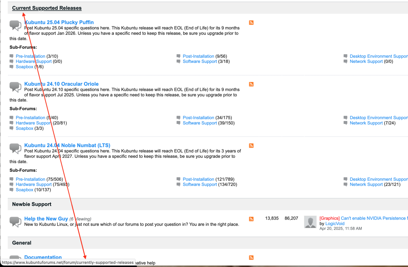
Task: Open 24.10 Soapbox sub-forum (3/3)
Action: point(25,128)
